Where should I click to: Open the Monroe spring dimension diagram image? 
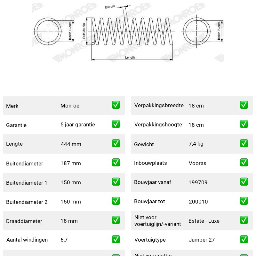point(128,33)
